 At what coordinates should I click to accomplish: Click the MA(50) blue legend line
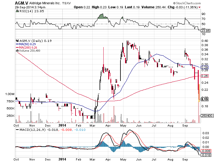17,44
